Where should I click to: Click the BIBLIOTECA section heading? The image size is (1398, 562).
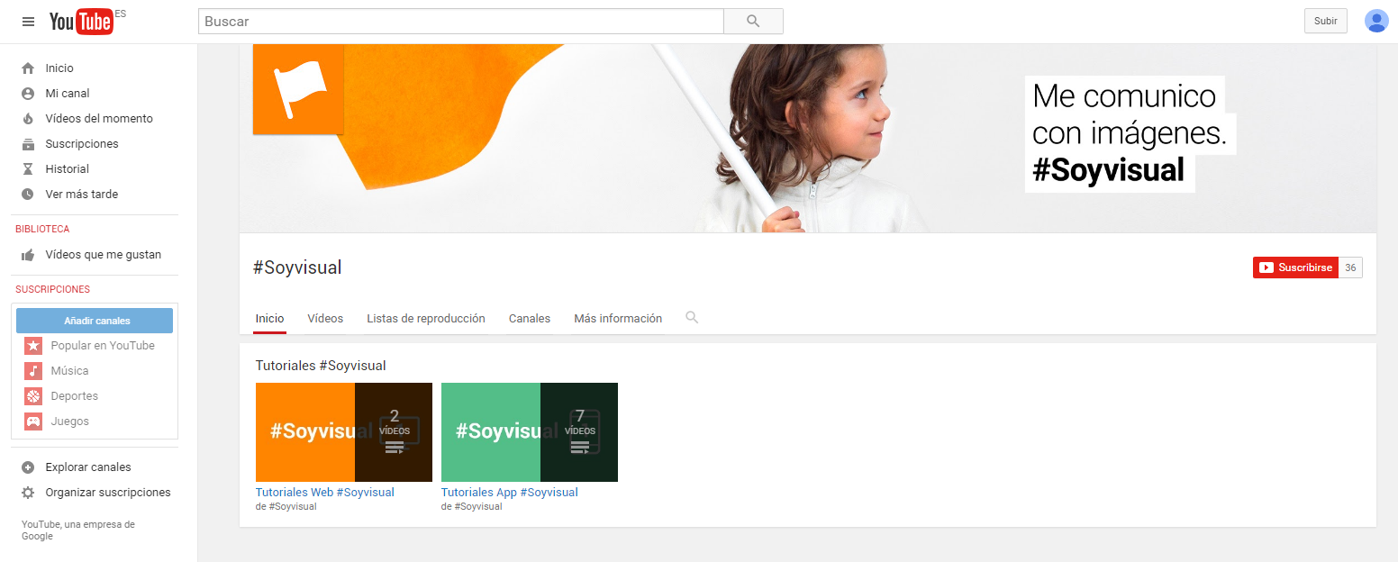(42, 229)
